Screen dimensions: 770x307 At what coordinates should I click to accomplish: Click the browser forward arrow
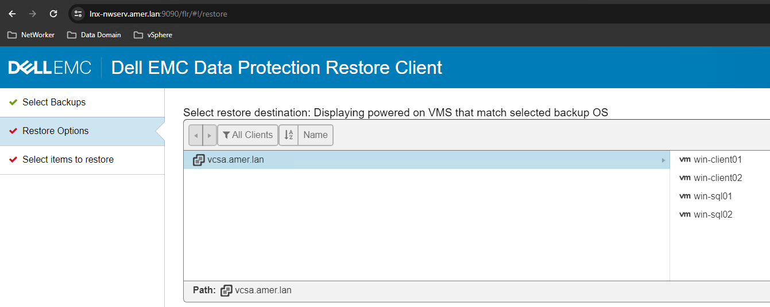(33, 14)
